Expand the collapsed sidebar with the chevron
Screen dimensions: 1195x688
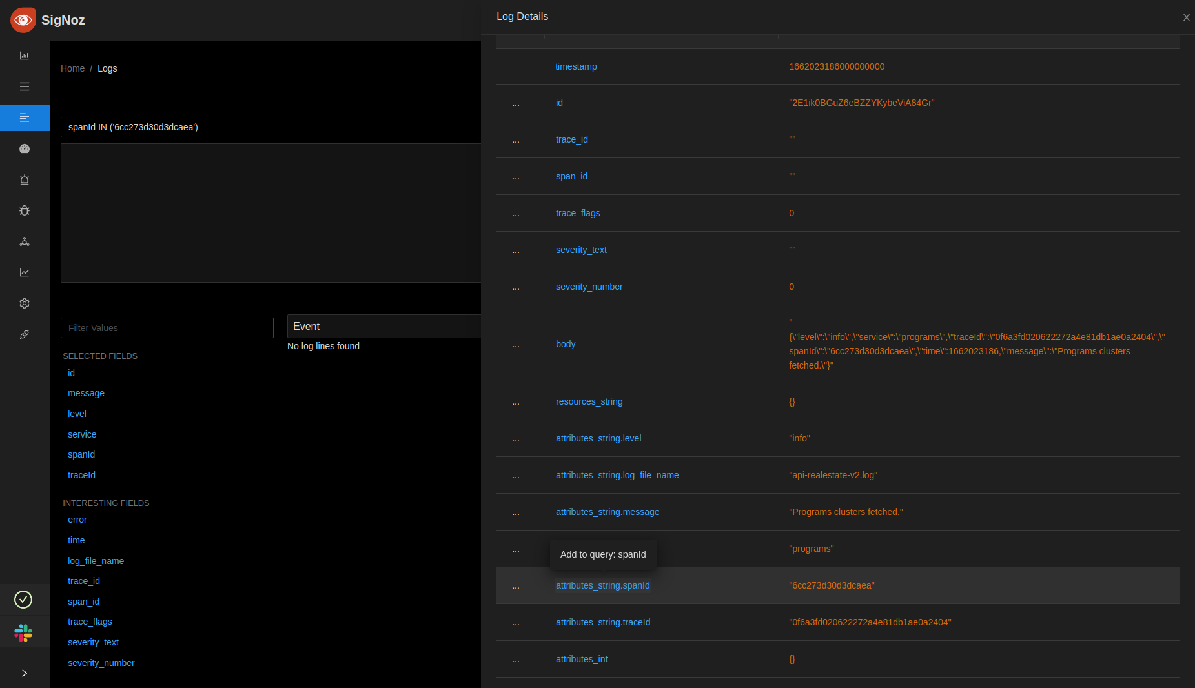(25, 673)
